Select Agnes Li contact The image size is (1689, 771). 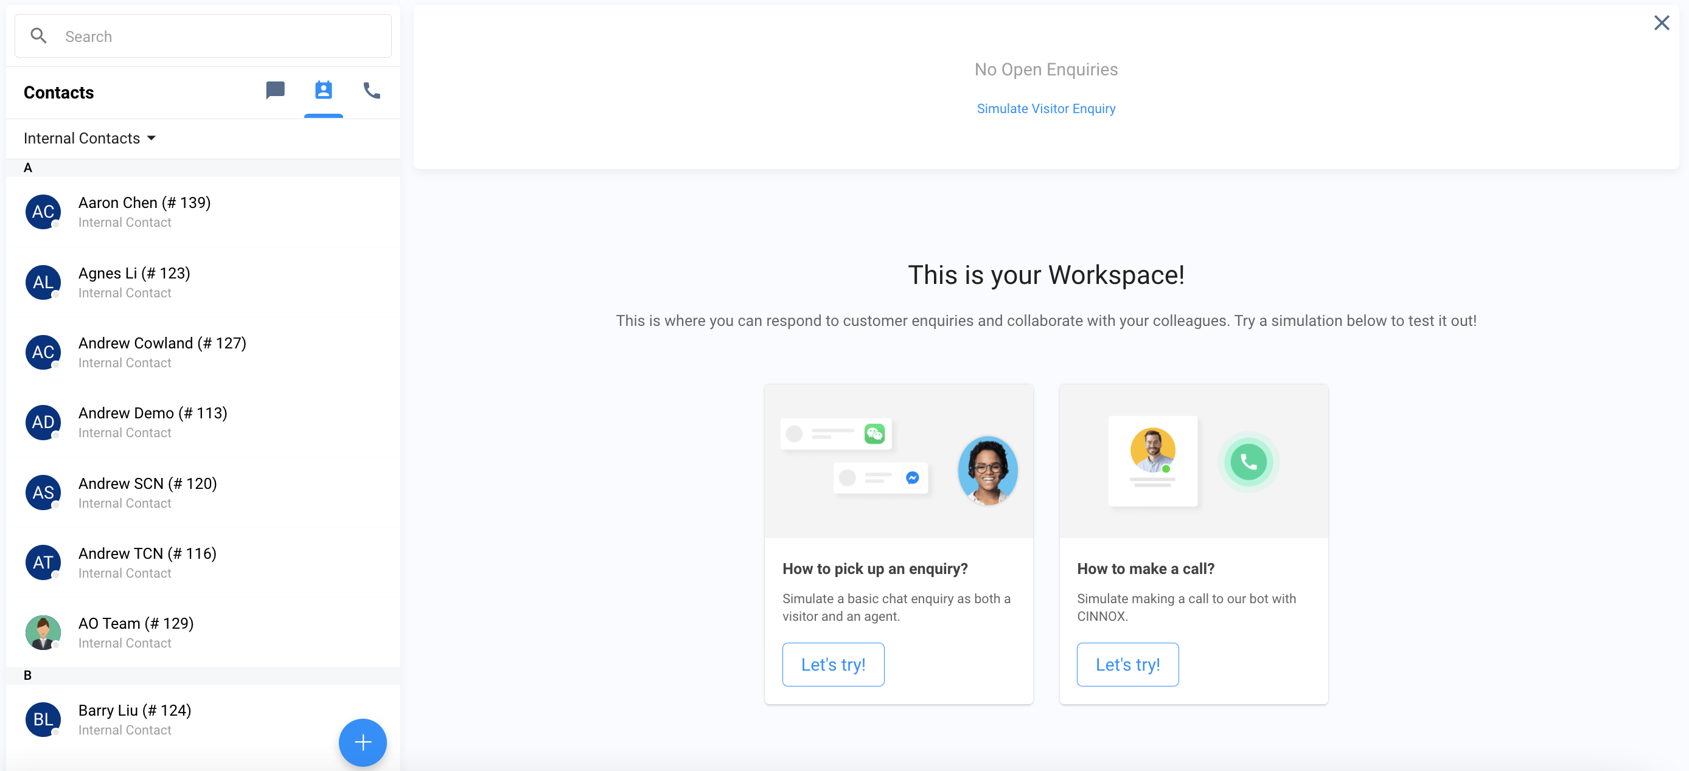[134, 282]
